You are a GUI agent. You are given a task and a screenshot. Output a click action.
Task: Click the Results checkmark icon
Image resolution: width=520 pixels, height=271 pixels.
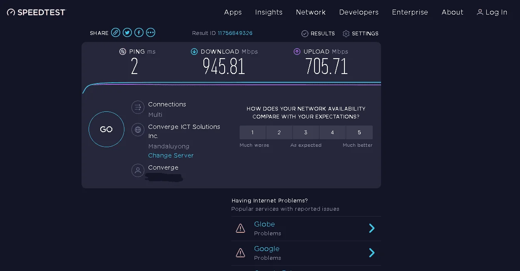coord(305,34)
